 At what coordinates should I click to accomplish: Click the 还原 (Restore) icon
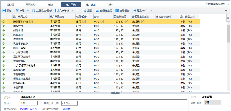[84, 11]
